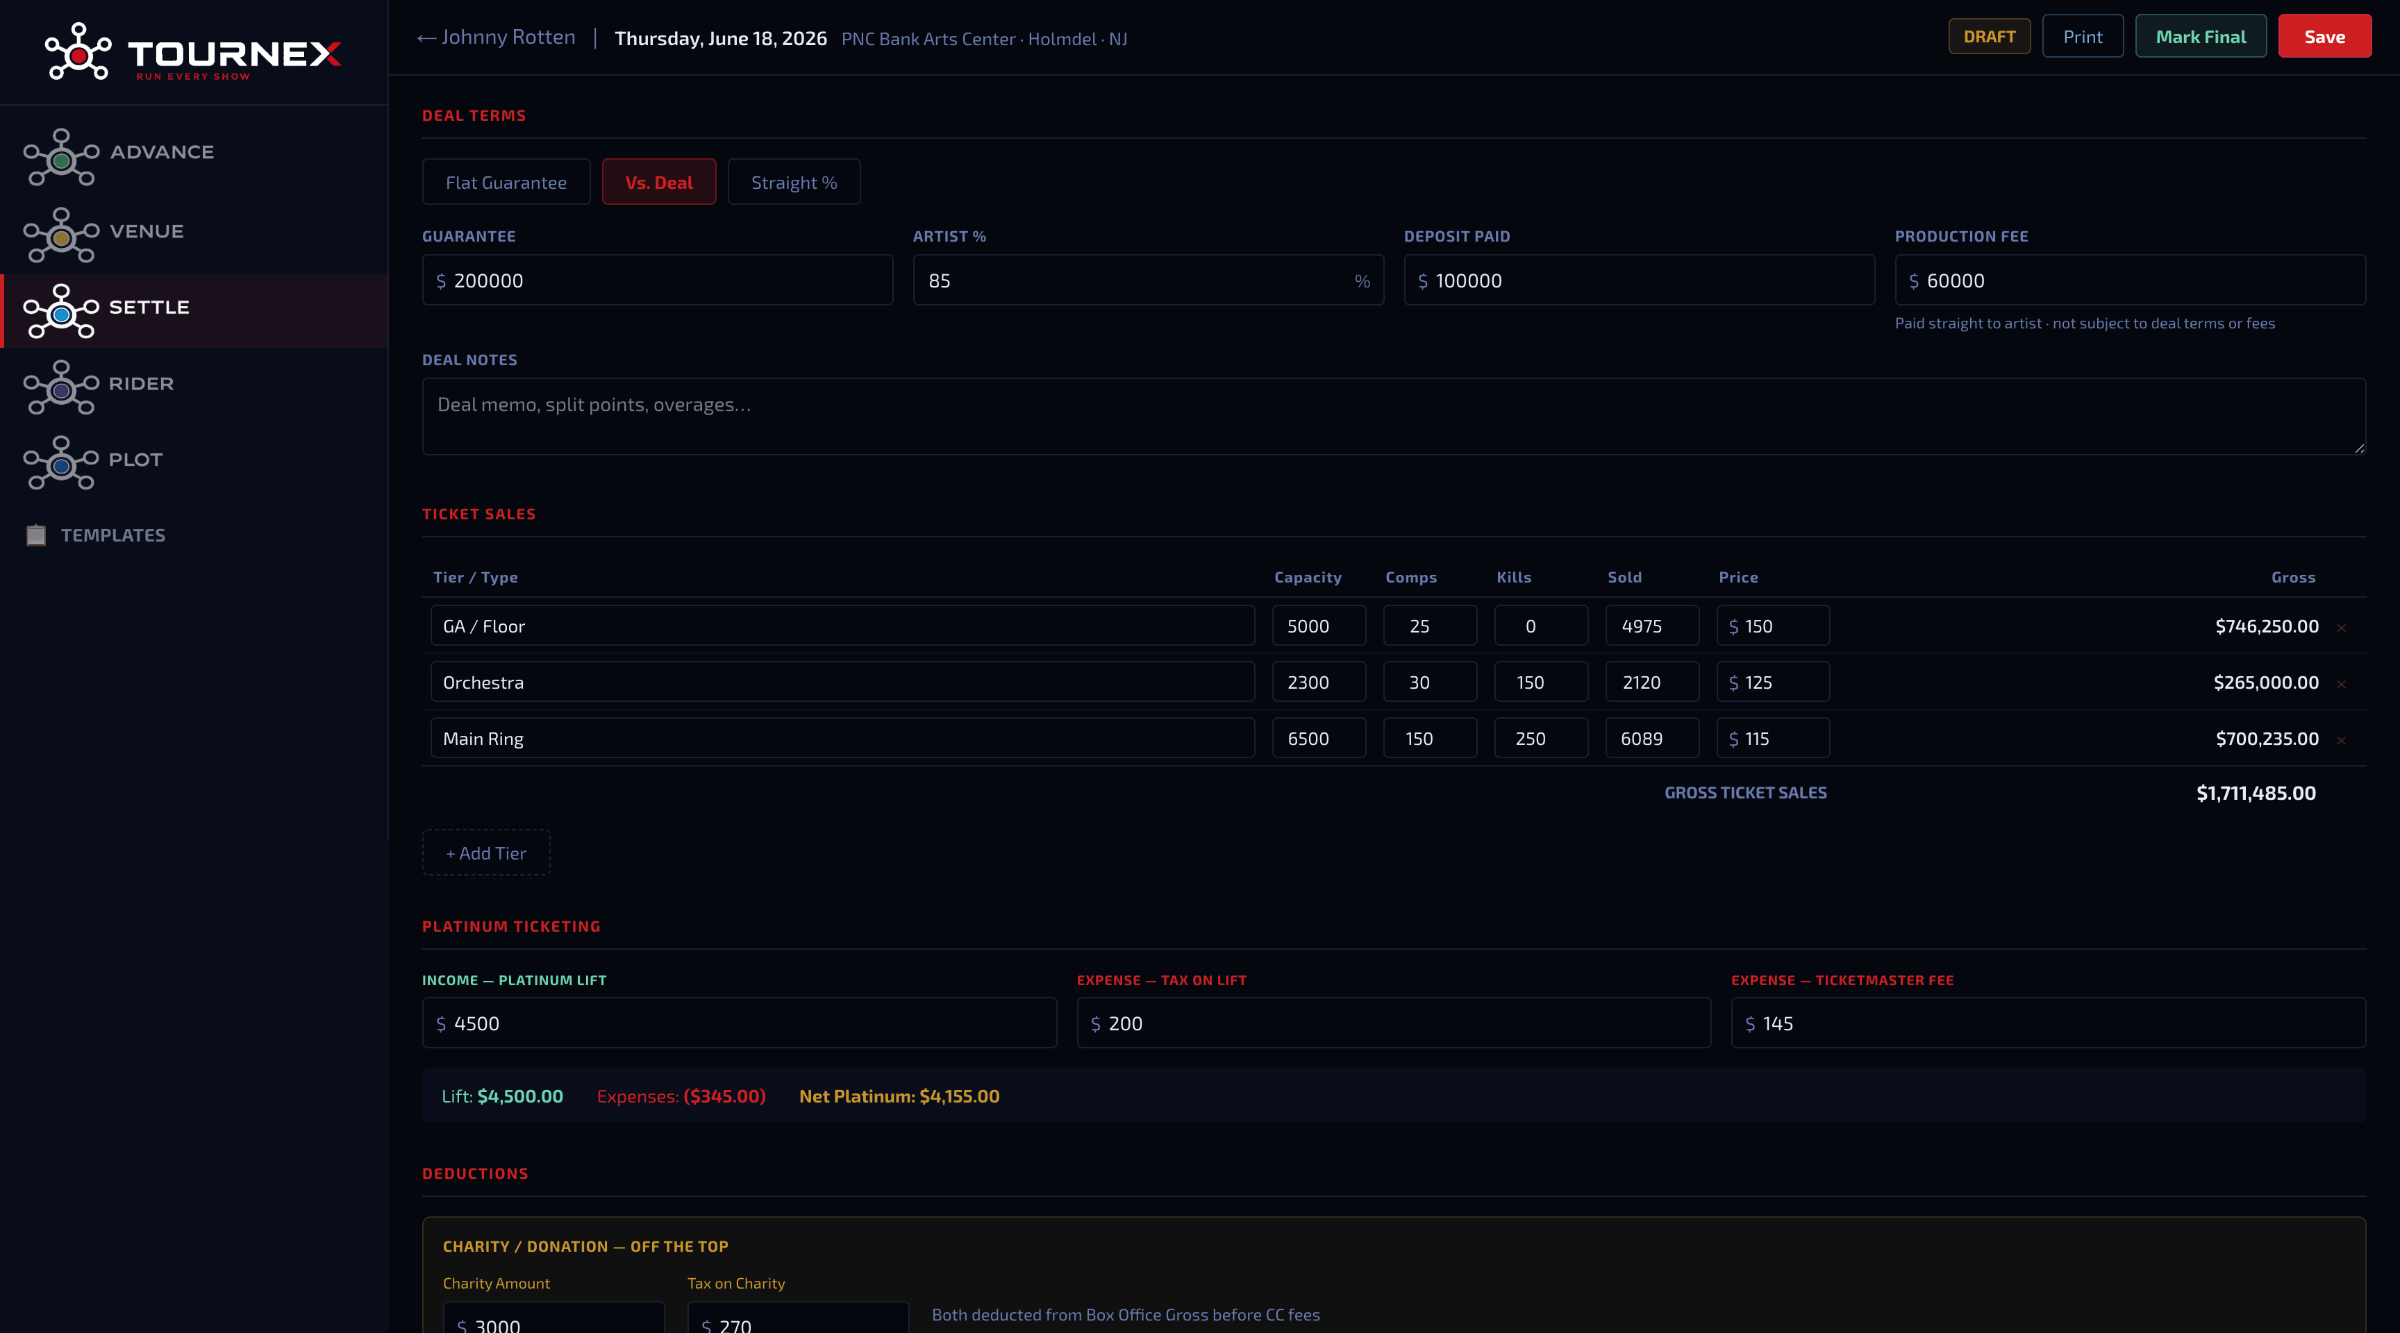Select the Vs. Deal option
Image resolution: width=2400 pixels, height=1333 pixels.
[x=659, y=182]
